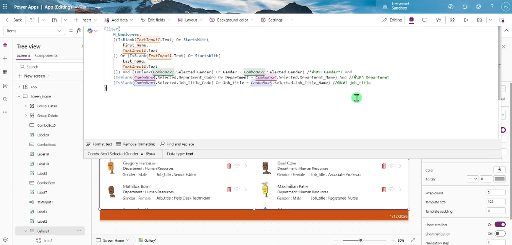
Task: Delete the Gregory Harcarse record with the trash icon
Action: coord(229,166)
